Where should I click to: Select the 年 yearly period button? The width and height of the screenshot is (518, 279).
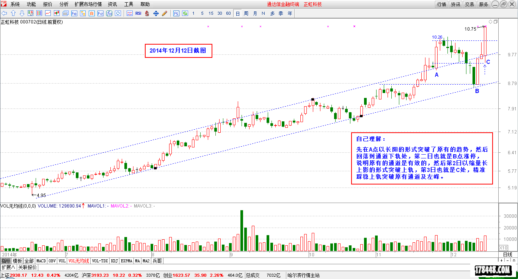[x=290, y=13]
